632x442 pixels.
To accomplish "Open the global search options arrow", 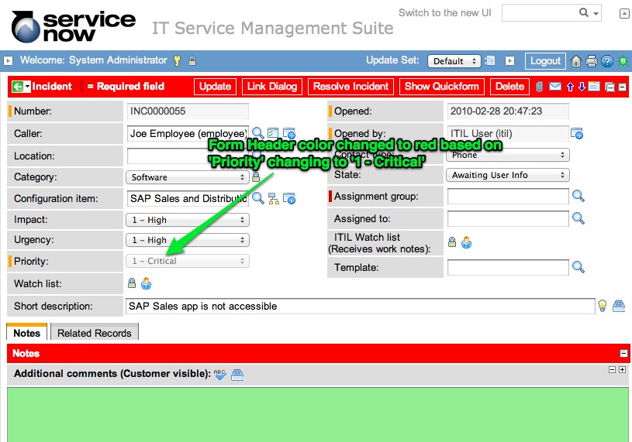I will 596,13.
